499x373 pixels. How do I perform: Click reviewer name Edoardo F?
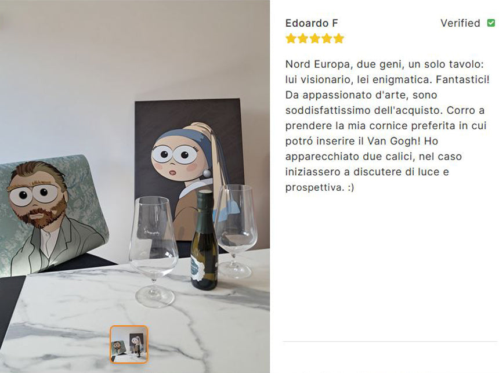(x=312, y=23)
